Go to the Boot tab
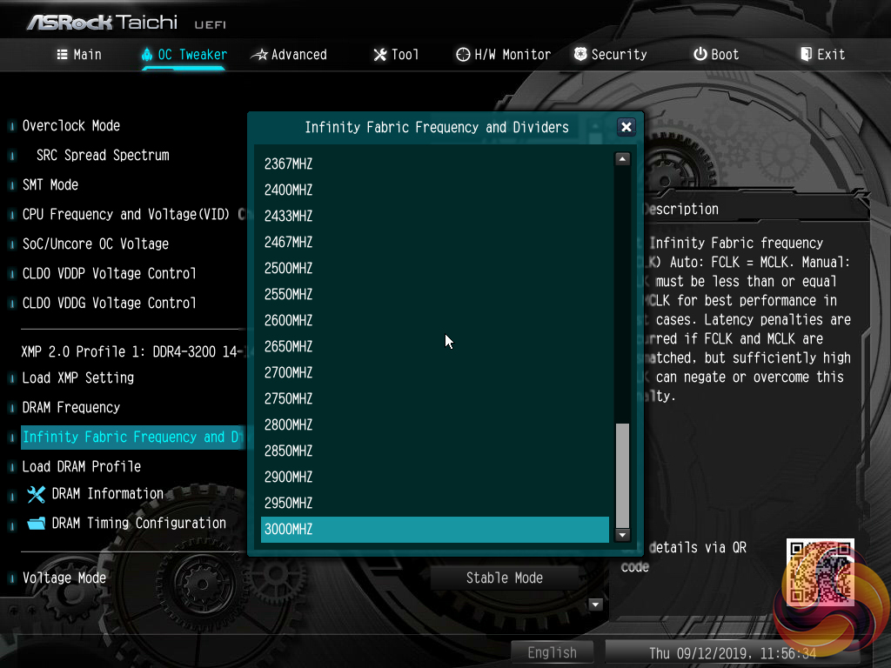The image size is (891, 668). [715, 54]
